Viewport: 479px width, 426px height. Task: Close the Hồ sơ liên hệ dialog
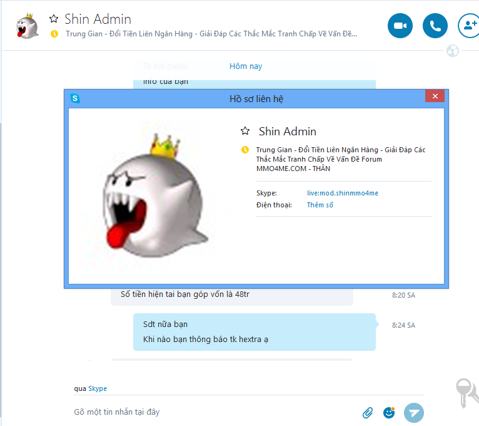click(x=435, y=96)
